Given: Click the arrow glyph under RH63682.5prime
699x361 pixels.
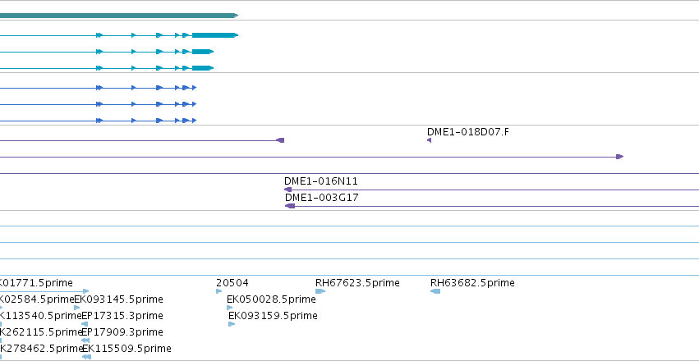Looking at the screenshot, I should coord(435,291).
